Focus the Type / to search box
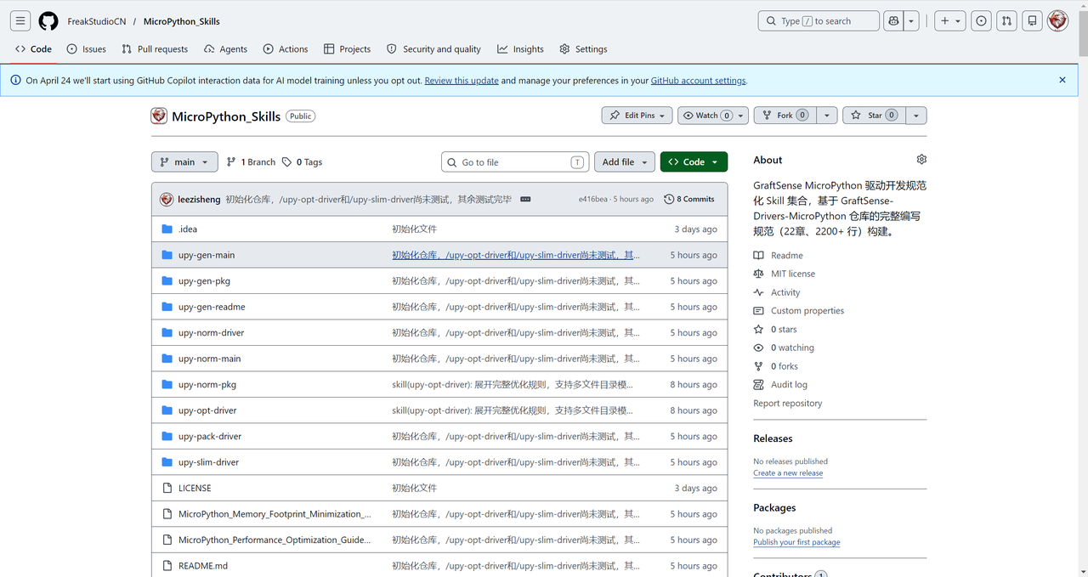The height and width of the screenshot is (577, 1088). (x=819, y=21)
